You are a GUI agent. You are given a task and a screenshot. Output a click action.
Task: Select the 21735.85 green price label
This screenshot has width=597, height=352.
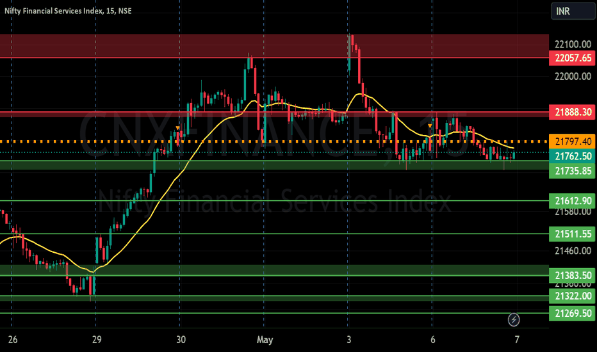click(x=572, y=172)
